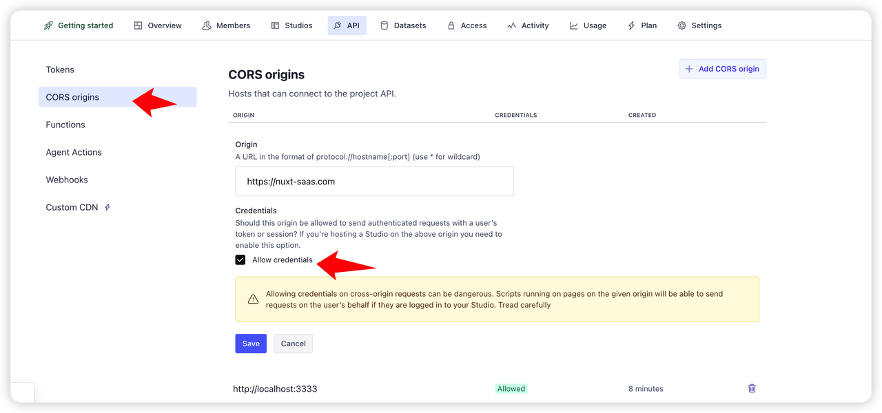
Task: Click the Add CORS origin button
Action: pyautogui.click(x=723, y=69)
